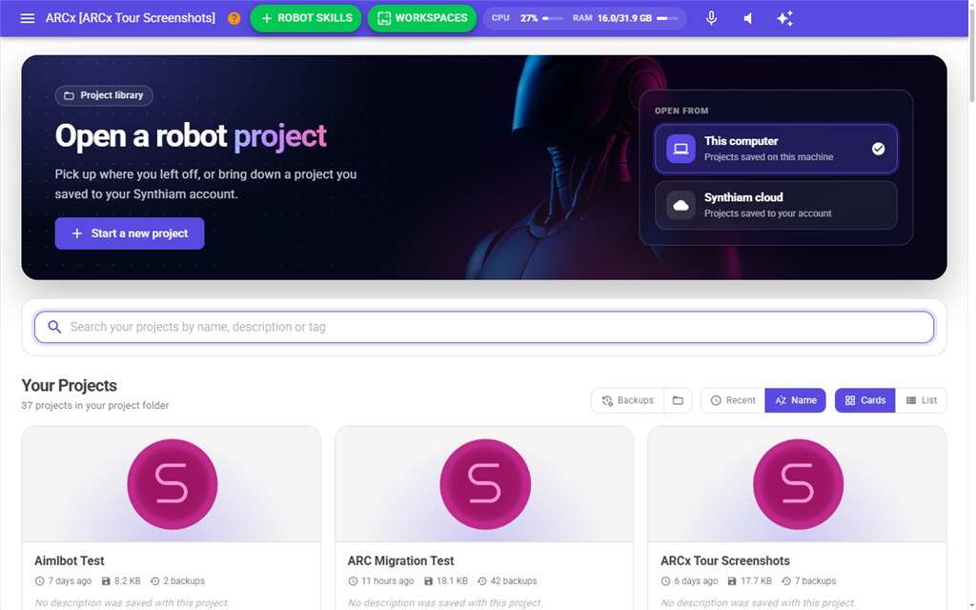Click the cloud icon for Synthiam cloud

coord(681,206)
